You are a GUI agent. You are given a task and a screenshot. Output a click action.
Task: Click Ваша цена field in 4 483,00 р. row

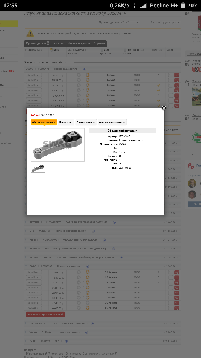(34, 308)
